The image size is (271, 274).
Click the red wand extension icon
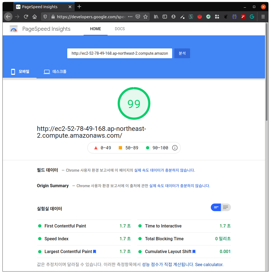click(x=243, y=17)
